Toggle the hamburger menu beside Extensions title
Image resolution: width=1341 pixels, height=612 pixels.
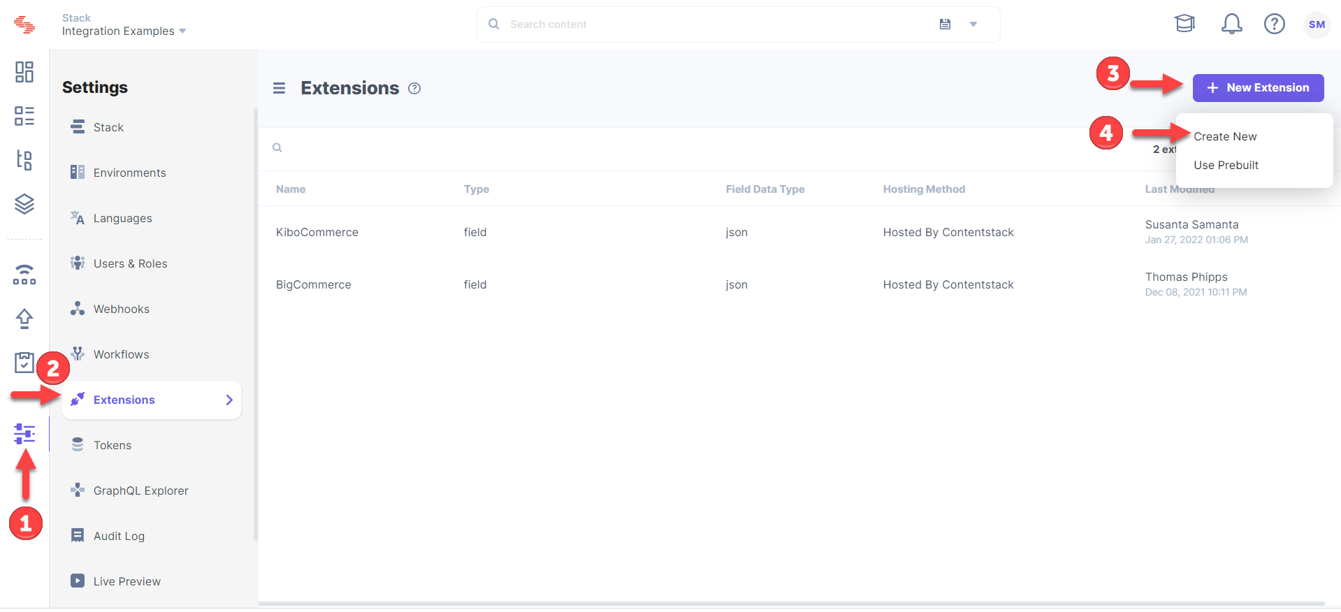pos(279,88)
